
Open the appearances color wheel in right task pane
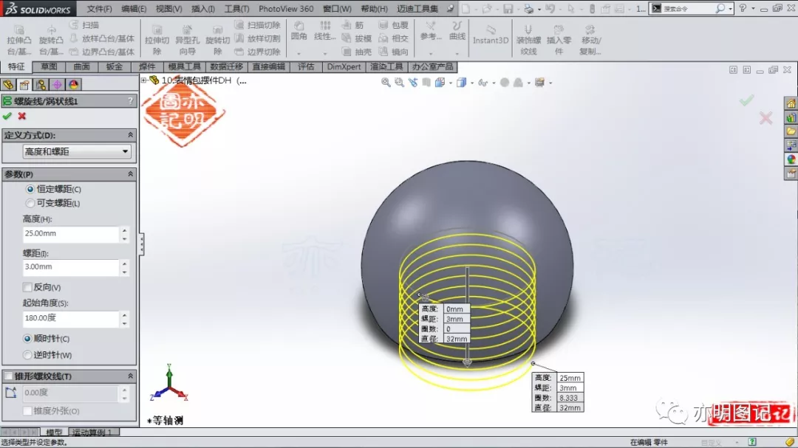coord(791,159)
